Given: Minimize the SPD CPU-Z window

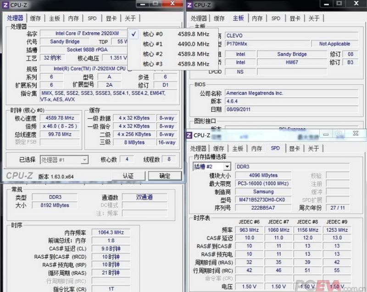Looking at the screenshot, I should [326, 134].
